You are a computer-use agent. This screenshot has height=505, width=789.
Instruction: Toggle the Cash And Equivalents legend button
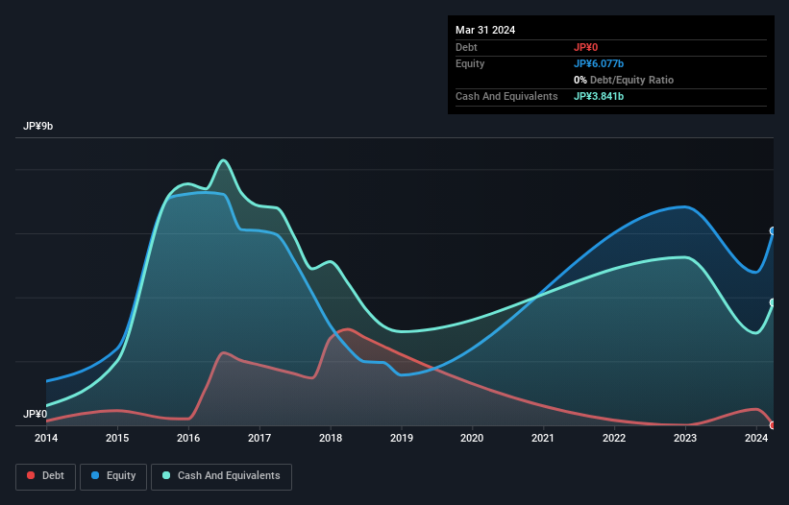[221, 476]
